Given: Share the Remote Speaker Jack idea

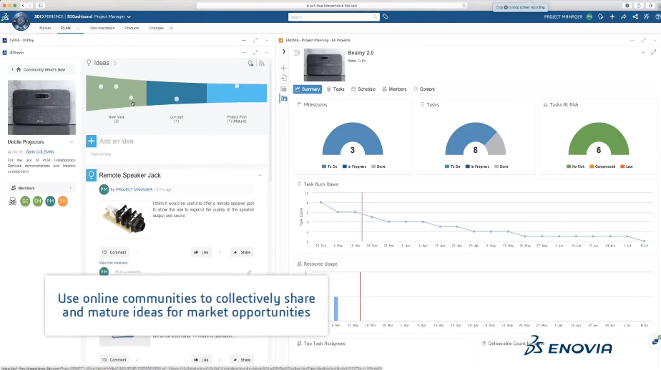Looking at the screenshot, I should [x=242, y=252].
